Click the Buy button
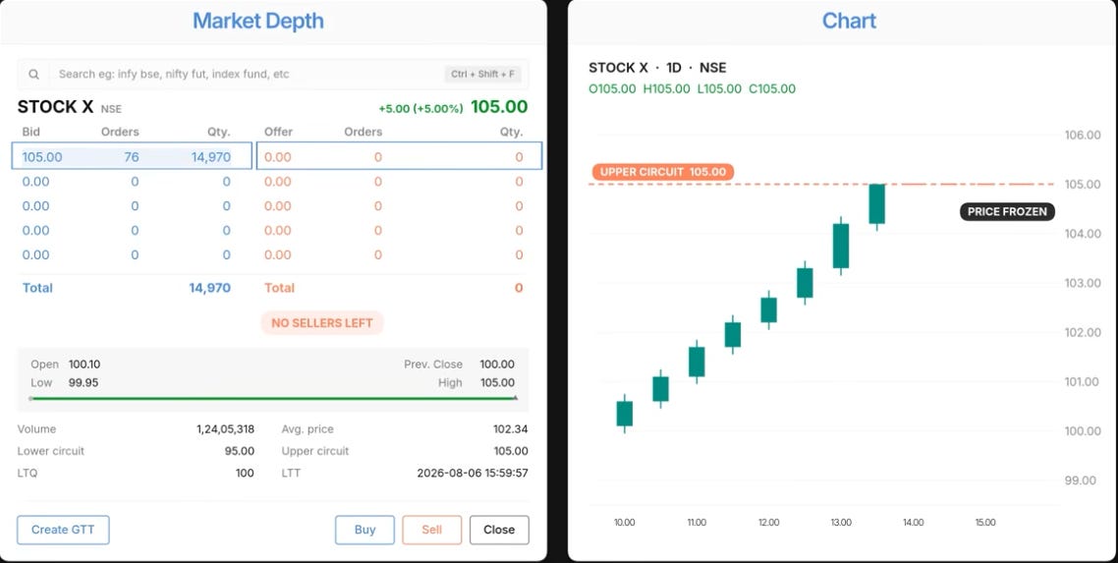 click(364, 530)
